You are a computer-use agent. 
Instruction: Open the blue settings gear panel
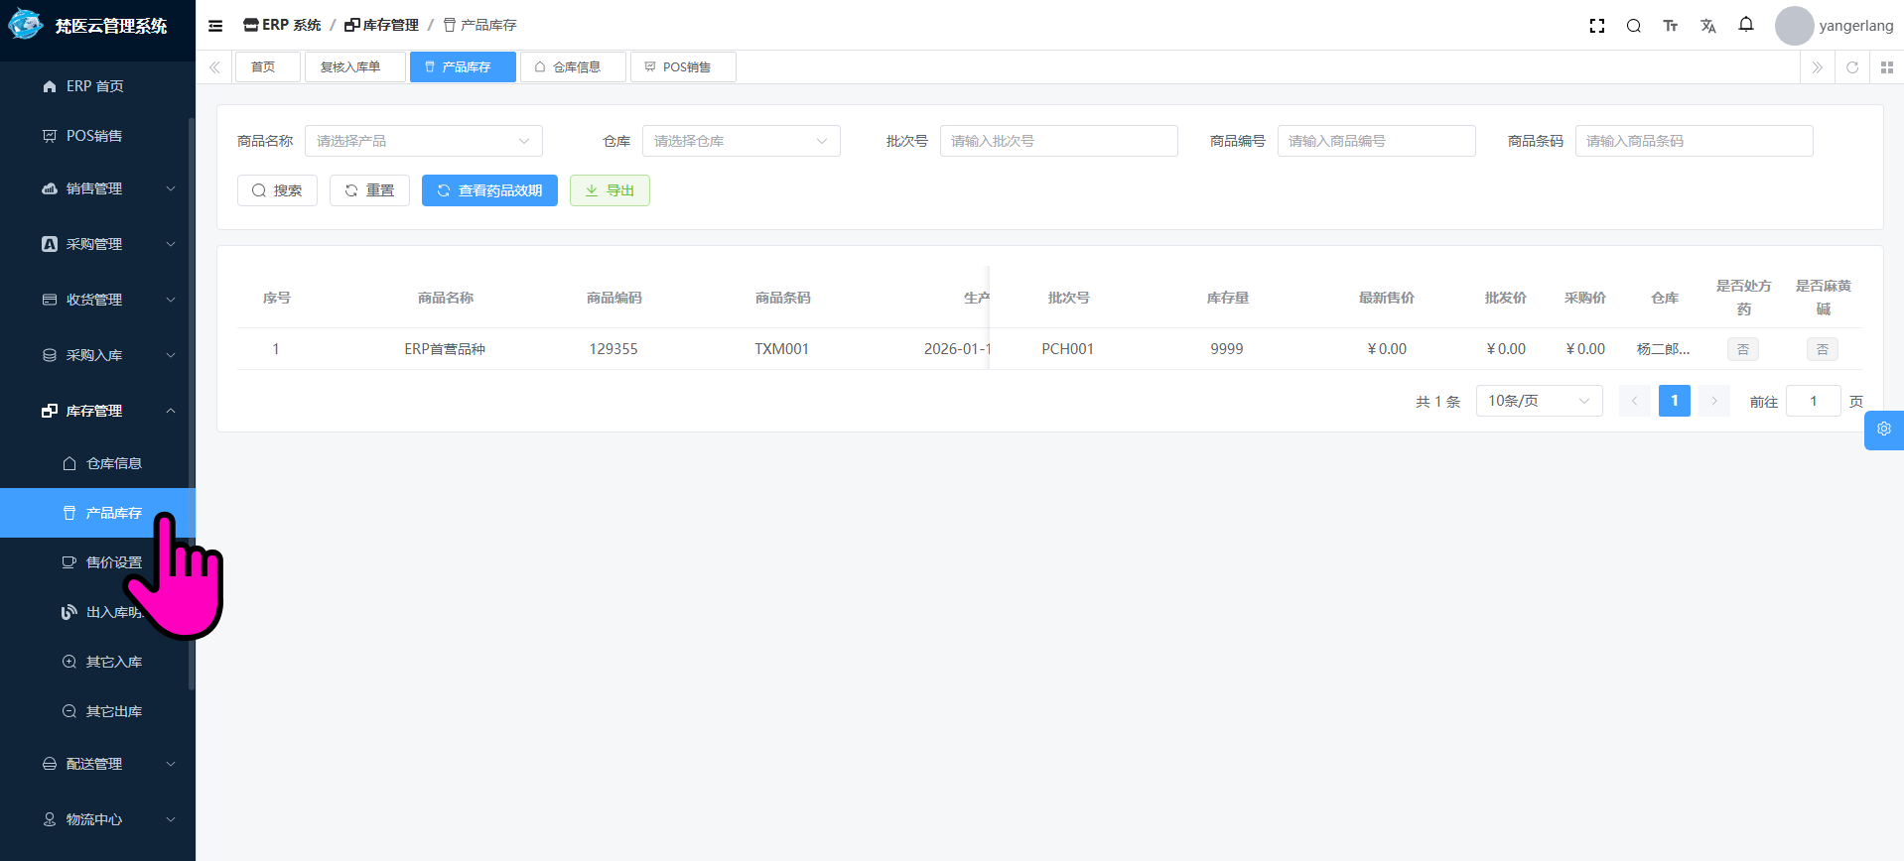click(x=1883, y=430)
